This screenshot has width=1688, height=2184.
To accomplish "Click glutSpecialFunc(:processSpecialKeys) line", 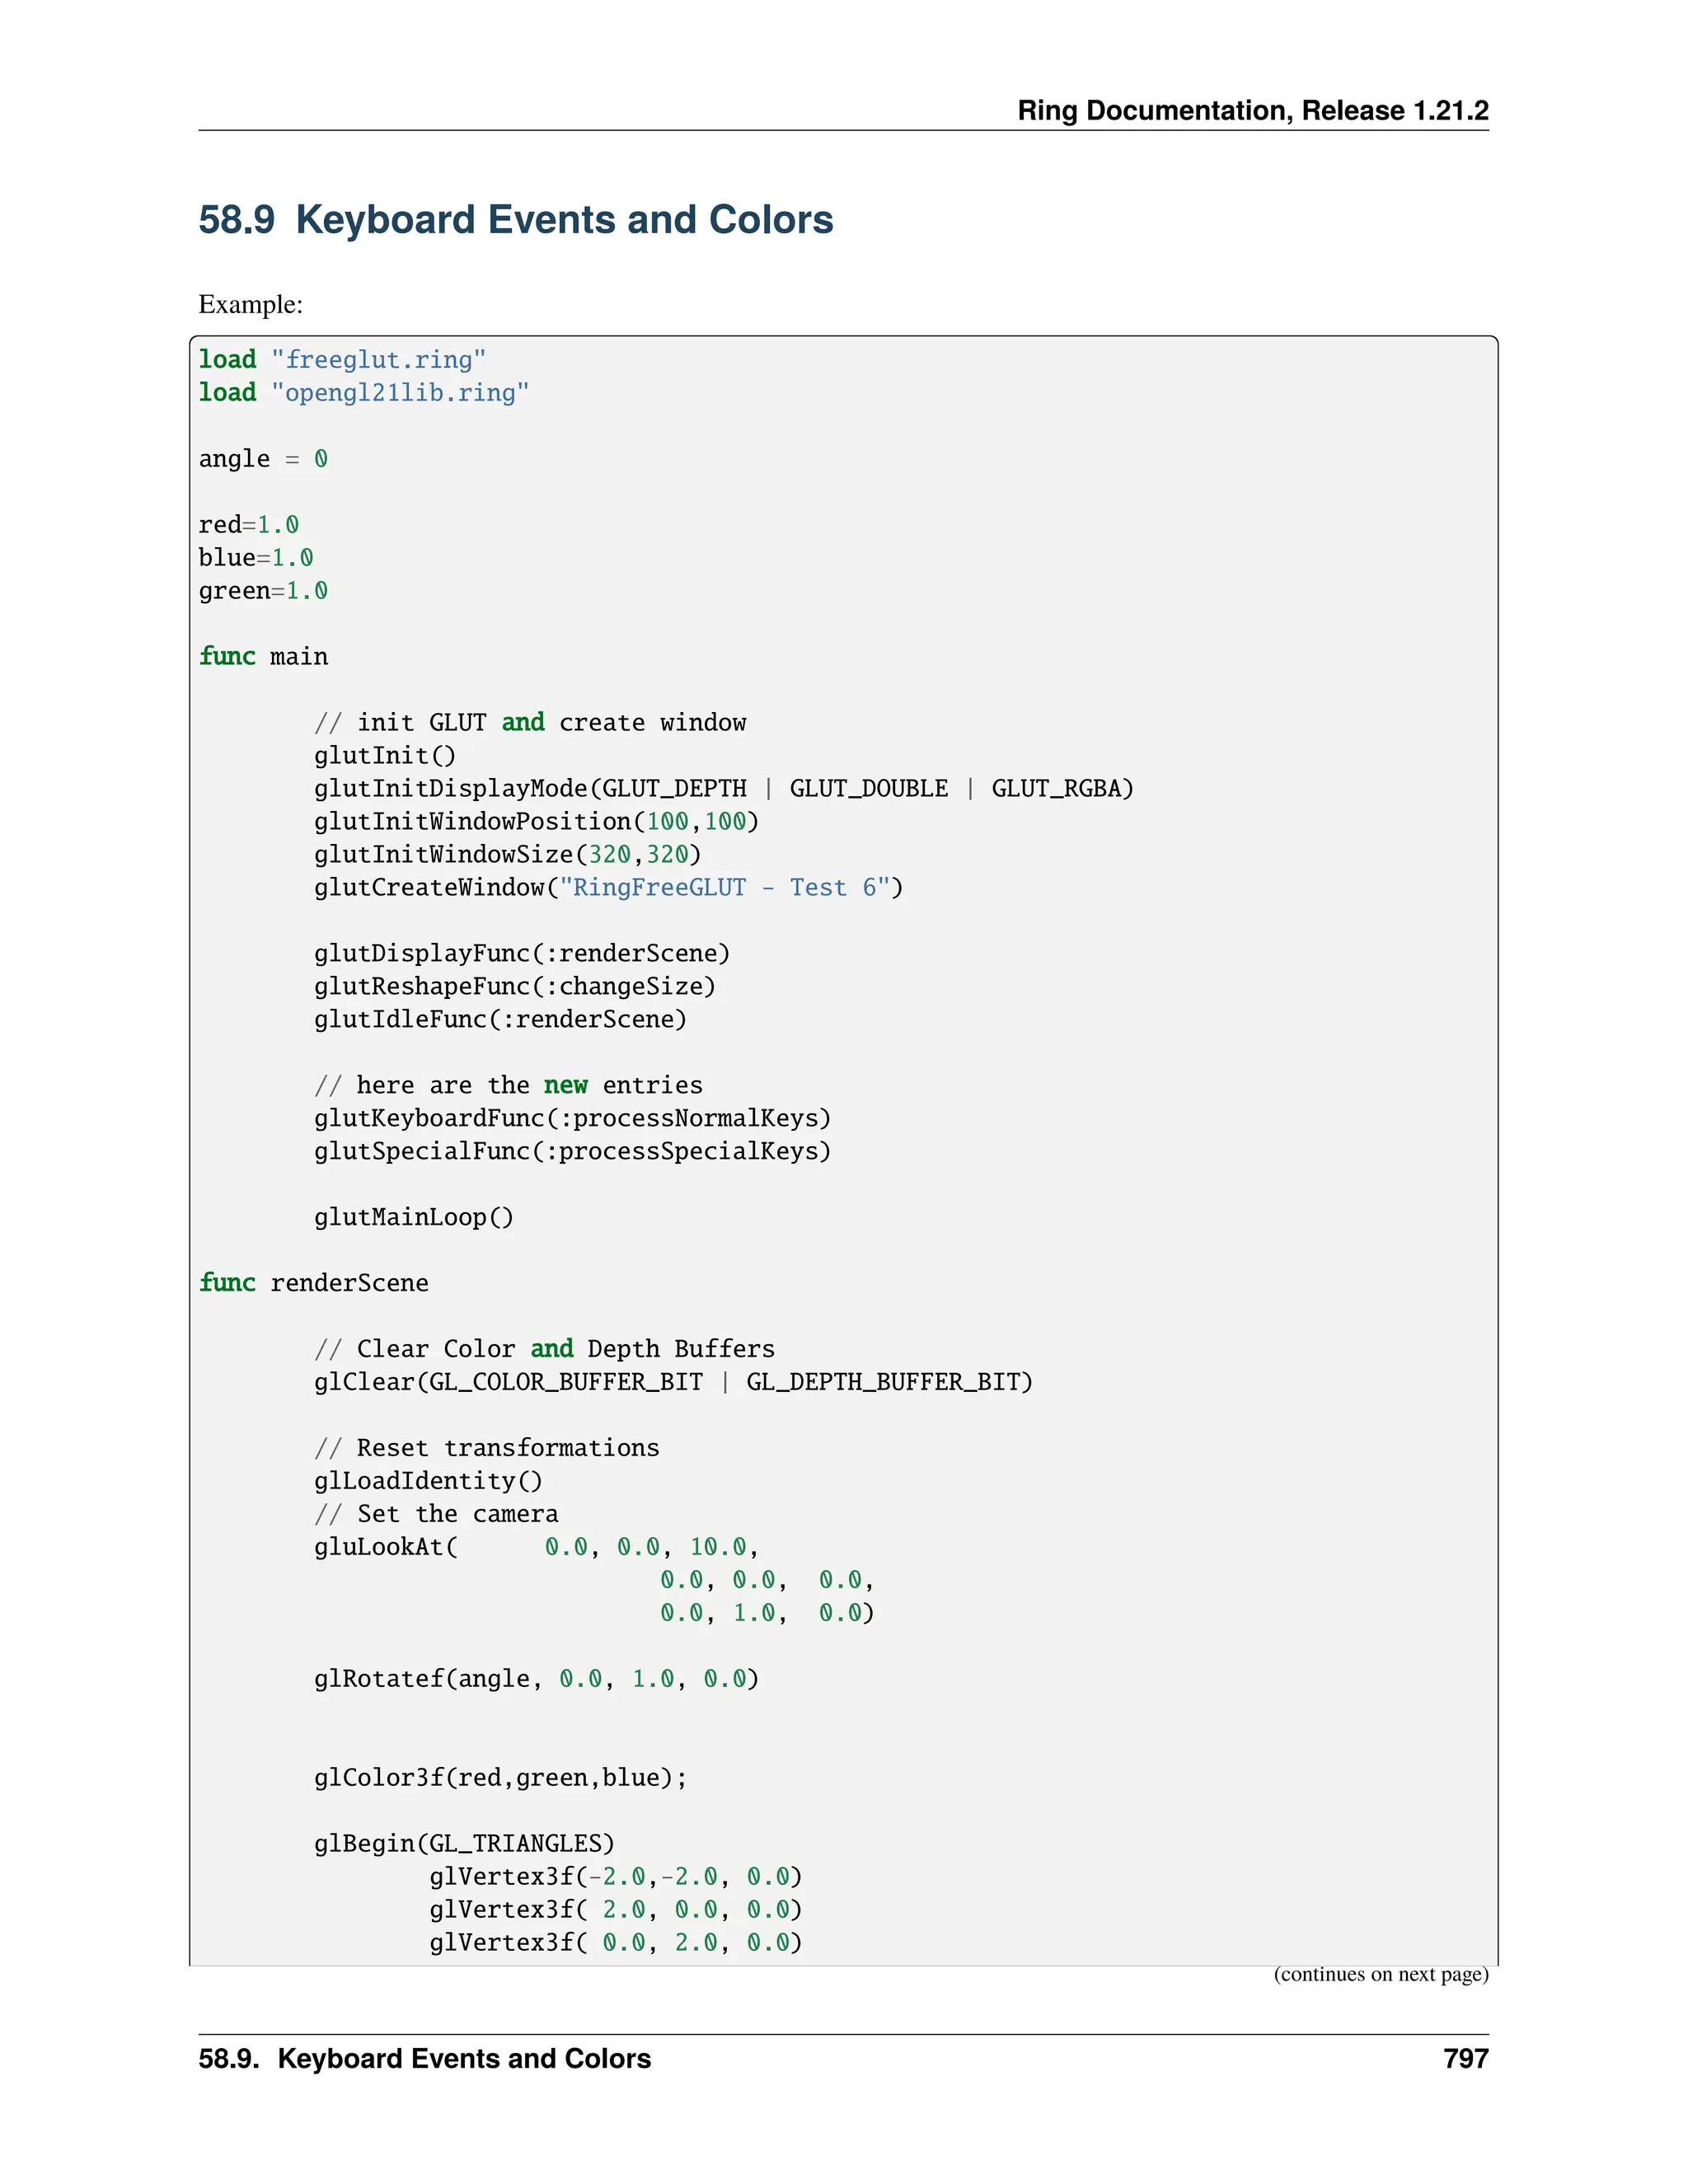I will point(572,1152).
